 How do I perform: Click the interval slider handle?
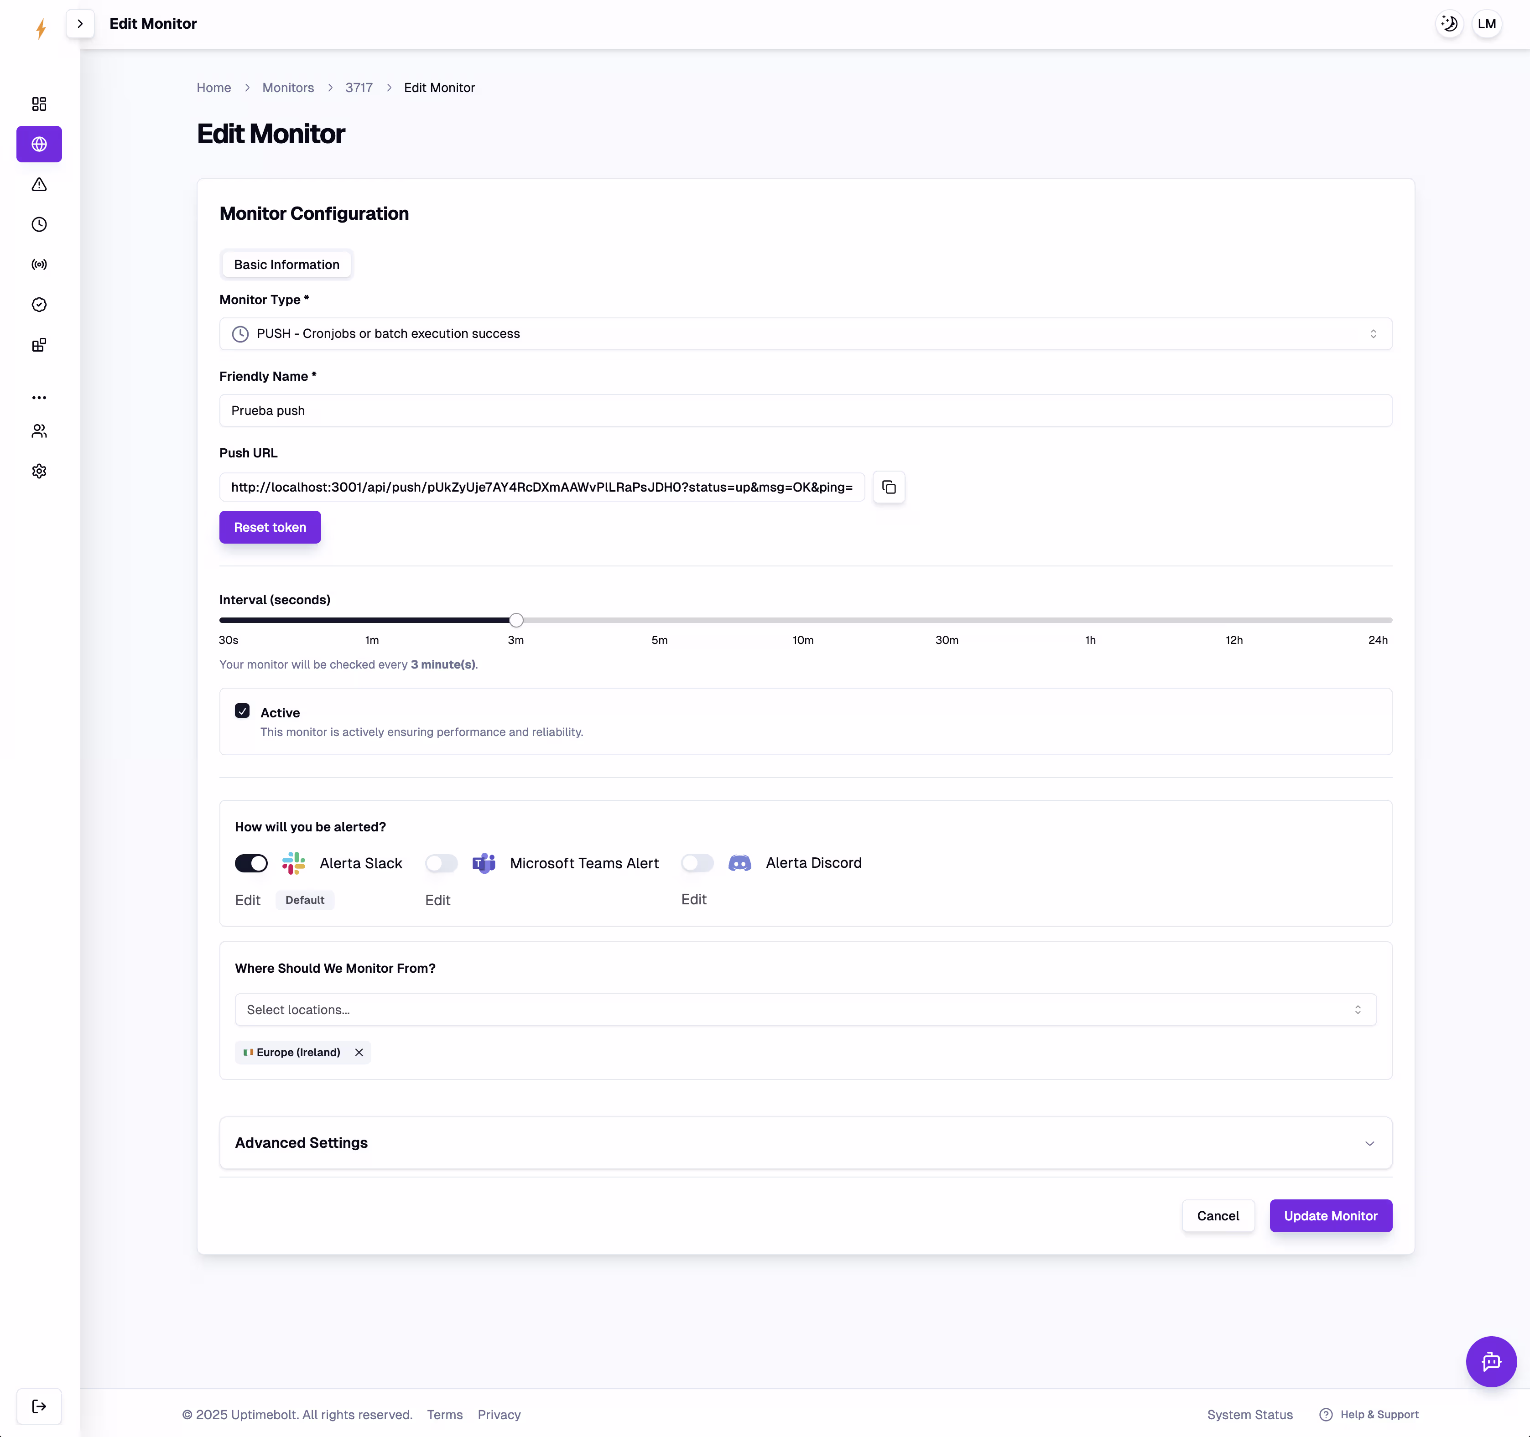pyautogui.click(x=516, y=620)
